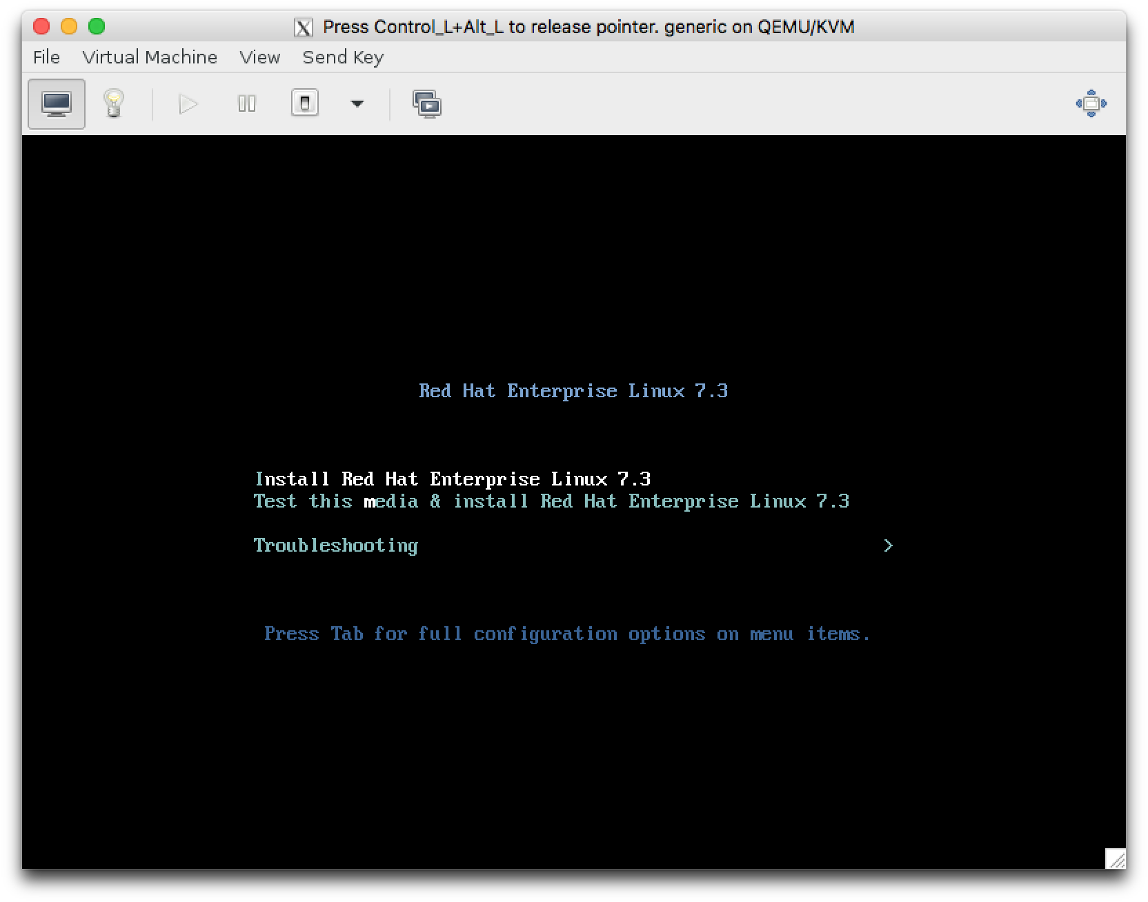Pause the virtual machine
Viewport: 1148px width, 902px height.
(246, 104)
